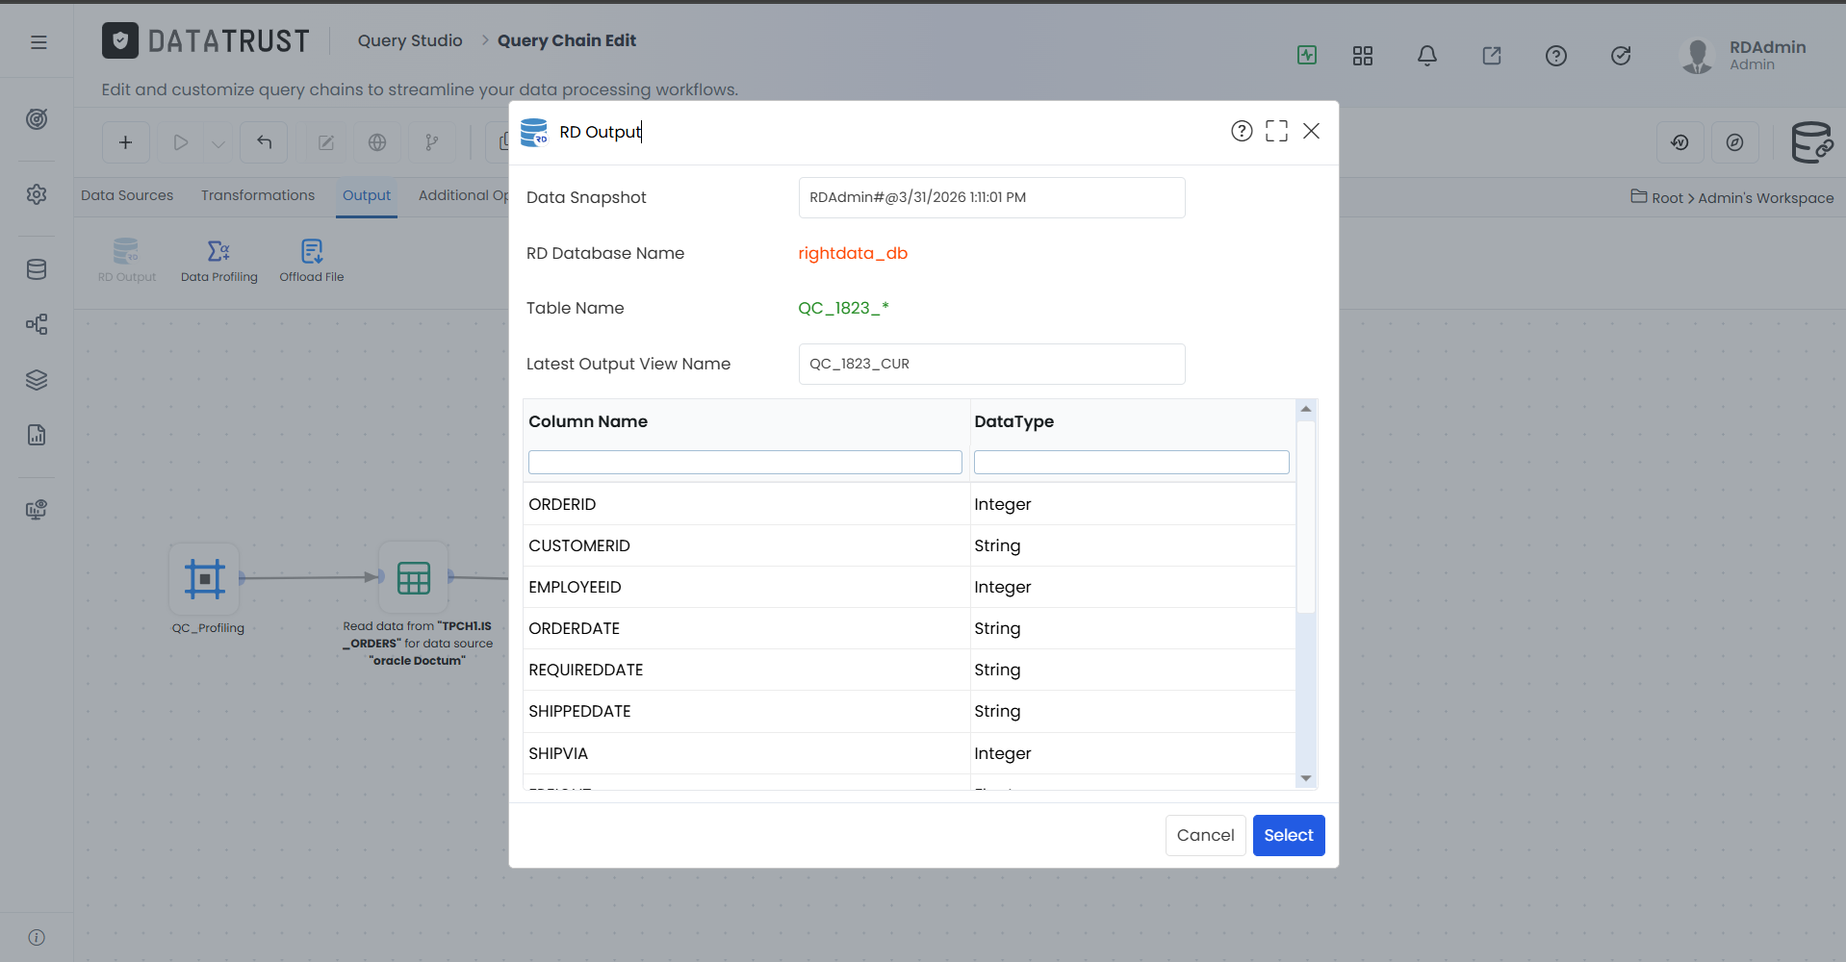Select the SHIPPEDDATE row
1846x962 pixels.
(x=910, y=711)
